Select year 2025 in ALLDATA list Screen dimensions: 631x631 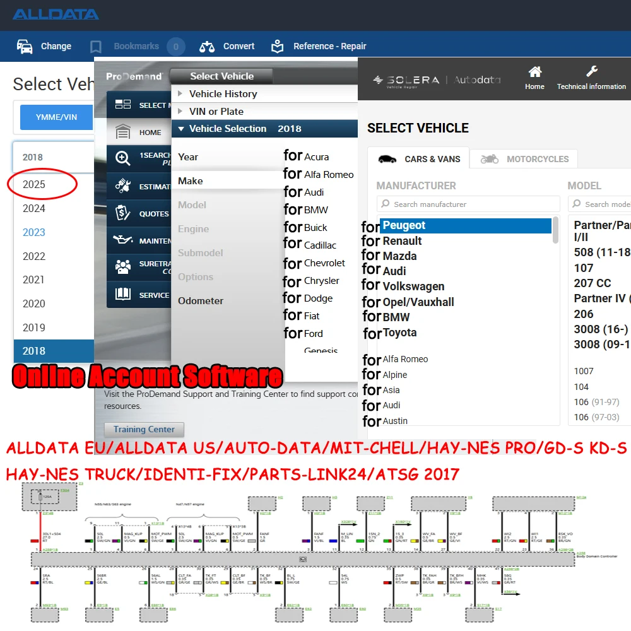point(34,184)
